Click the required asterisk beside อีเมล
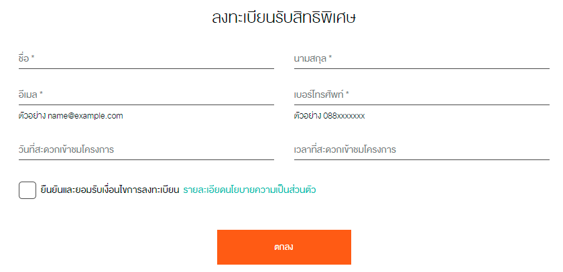The image size is (563, 272). [x=41, y=94]
